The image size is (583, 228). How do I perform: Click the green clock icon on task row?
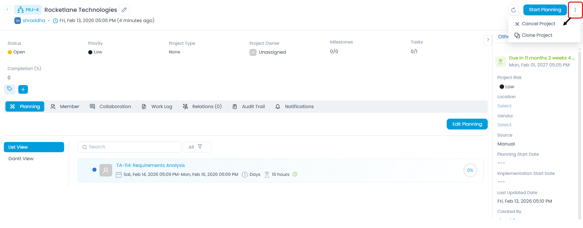click(x=295, y=174)
